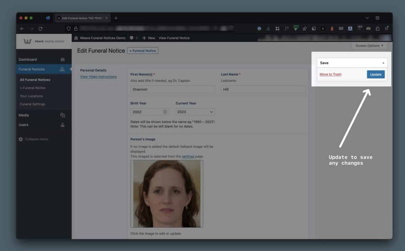
Task: Open the Screen Options dropdown
Action: tap(369, 46)
